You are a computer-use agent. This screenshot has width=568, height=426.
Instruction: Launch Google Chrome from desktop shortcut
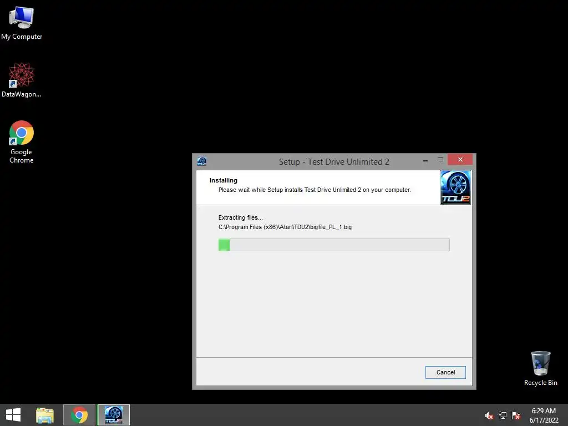[22, 141]
